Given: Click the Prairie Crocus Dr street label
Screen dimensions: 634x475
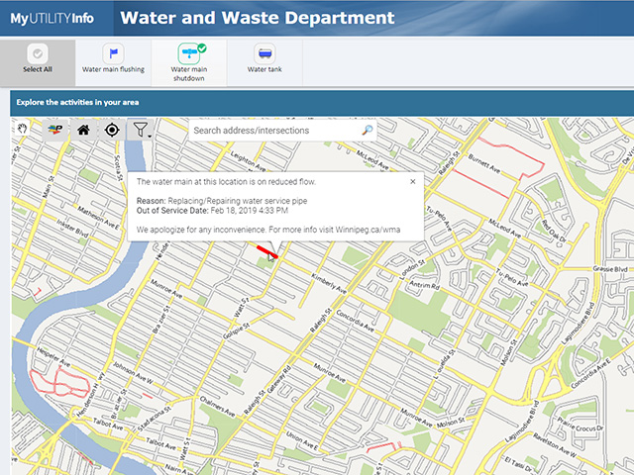Looking at the screenshot, I should 580,425.
